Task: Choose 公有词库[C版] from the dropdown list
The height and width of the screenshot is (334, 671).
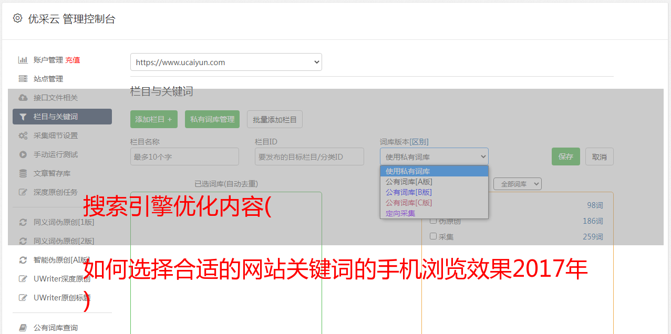Action: [434, 203]
